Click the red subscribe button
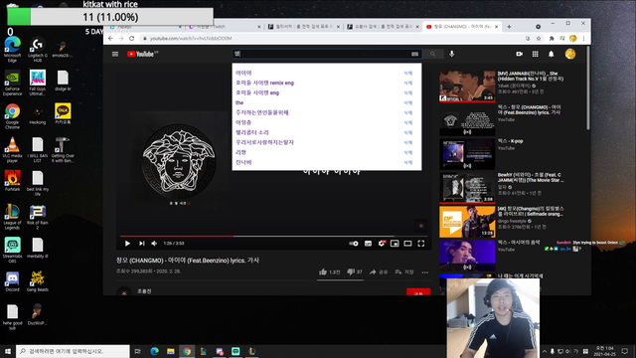 (418, 291)
